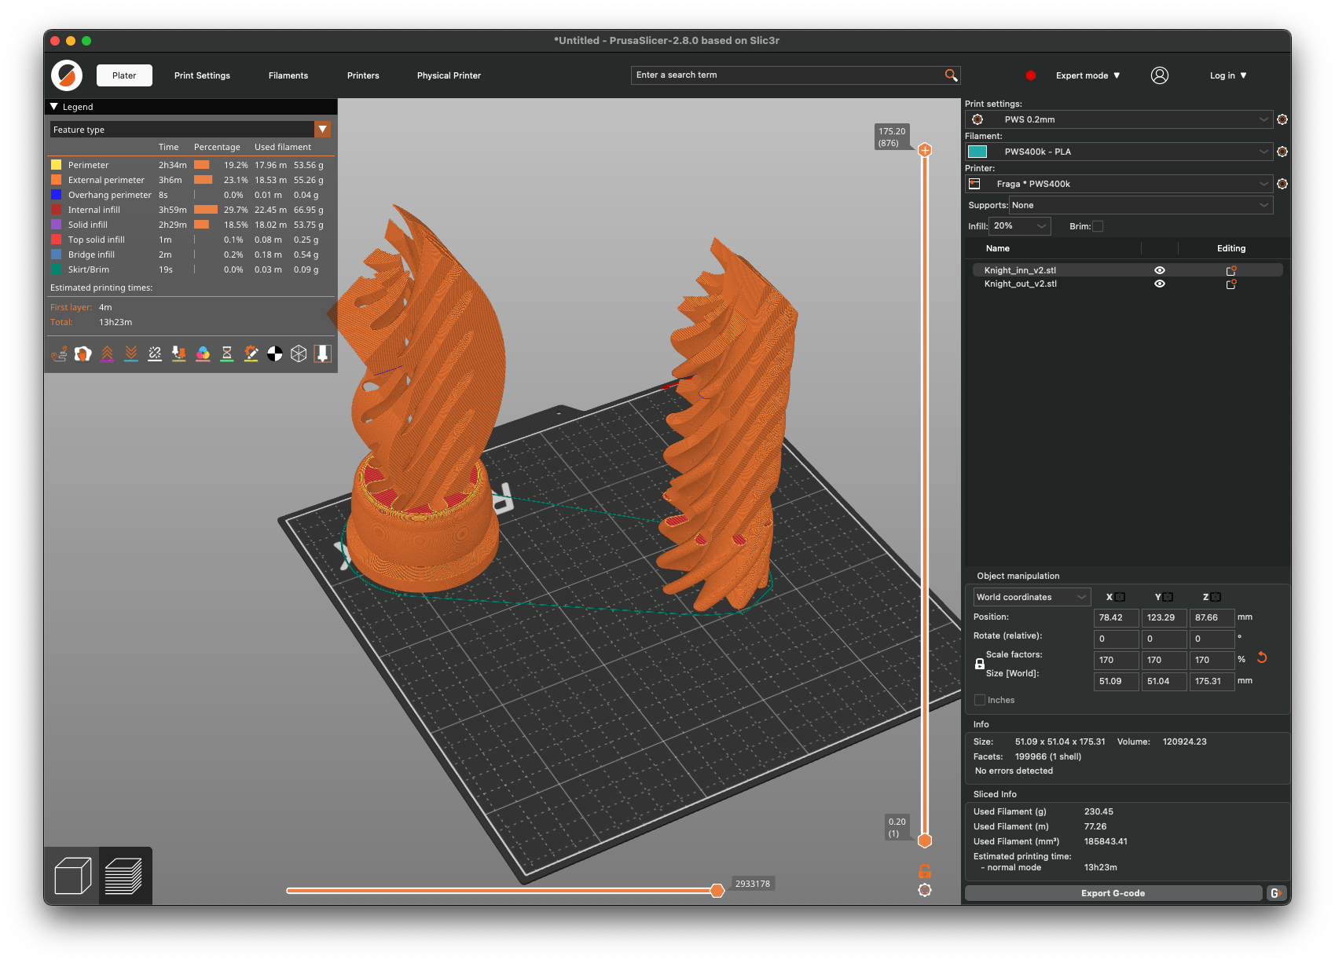
Task: Toggle print pauses hourglass icon
Action: click(227, 354)
